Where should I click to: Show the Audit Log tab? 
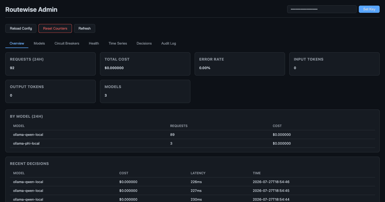point(169,43)
